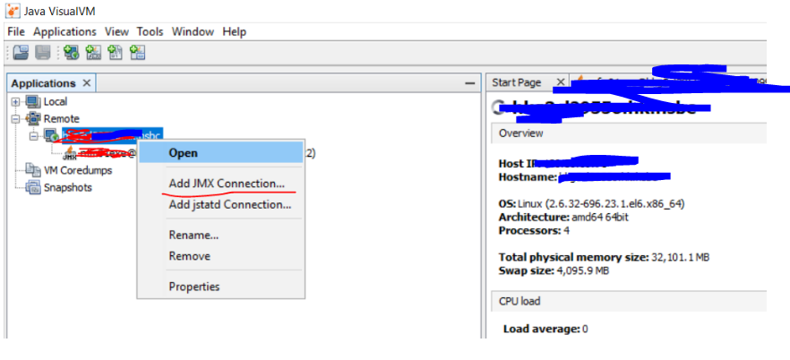Click the Swap size 4,095.9 MB text
The width and height of the screenshot is (790, 360).
pos(554,270)
